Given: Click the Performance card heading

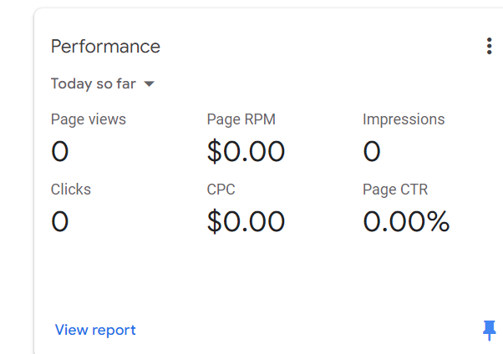Looking at the screenshot, I should pyautogui.click(x=105, y=46).
